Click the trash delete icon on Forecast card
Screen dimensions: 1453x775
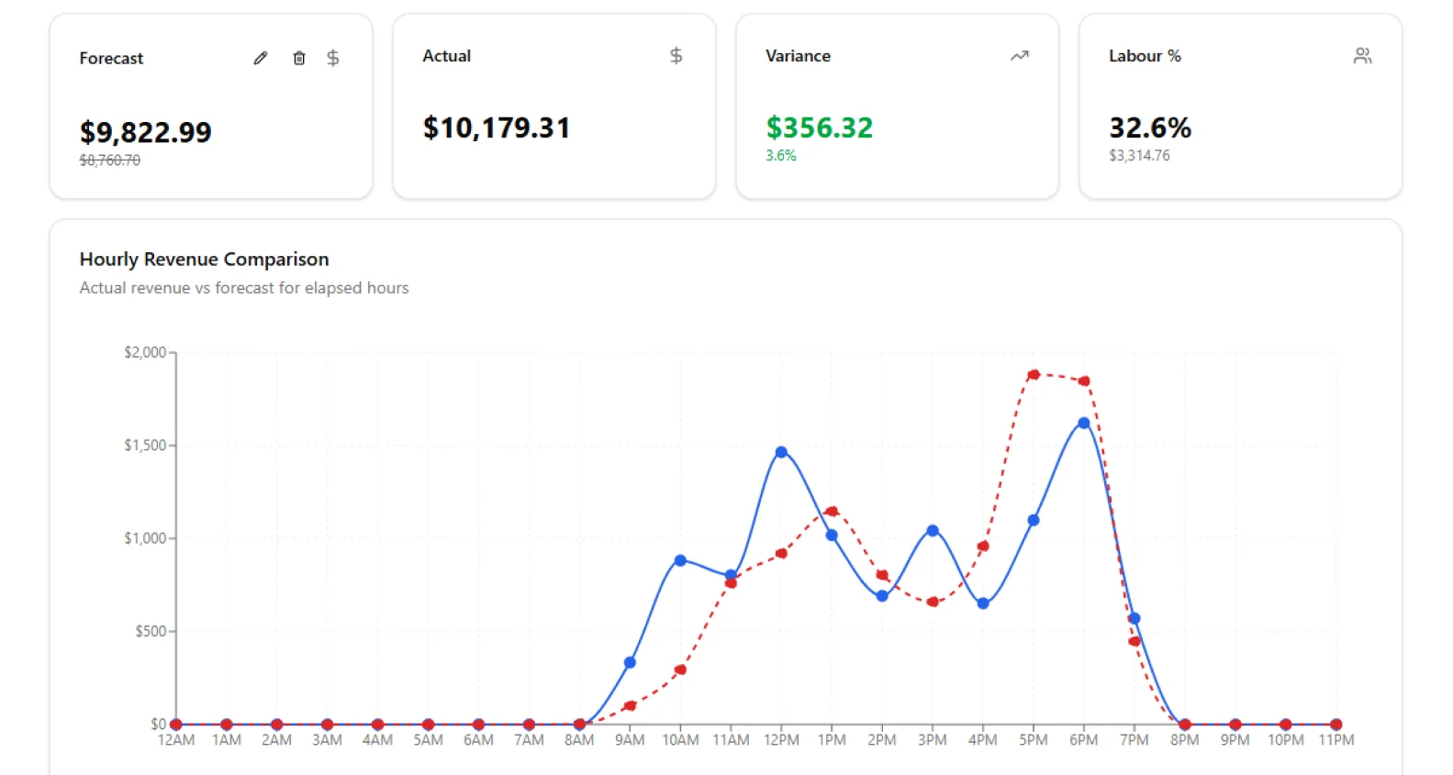tap(298, 58)
